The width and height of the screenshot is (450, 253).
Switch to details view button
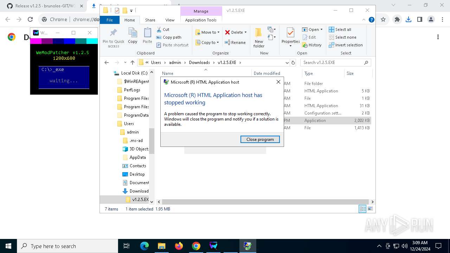point(362,209)
